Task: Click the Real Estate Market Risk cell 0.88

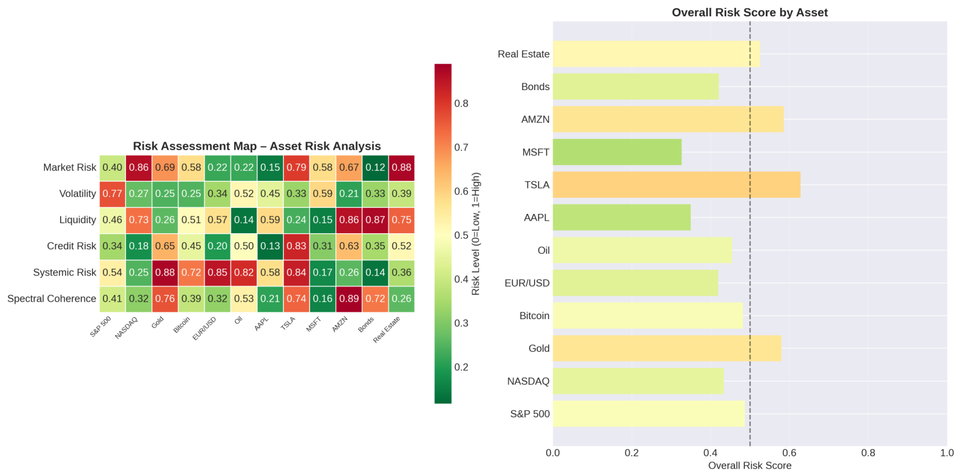Action: [x=402, y=168]
